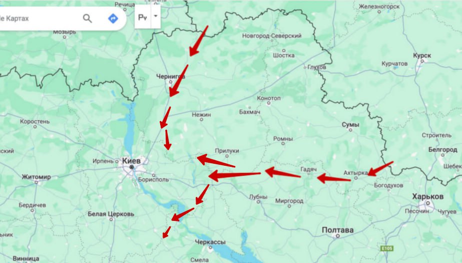The image size is (462, 263).
Task: Open directions with the blue diamond icon
Action: (113, 18)
